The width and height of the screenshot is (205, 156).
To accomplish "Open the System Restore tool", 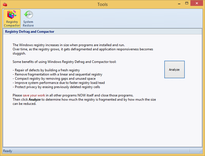I will click(x=28, y=18).
